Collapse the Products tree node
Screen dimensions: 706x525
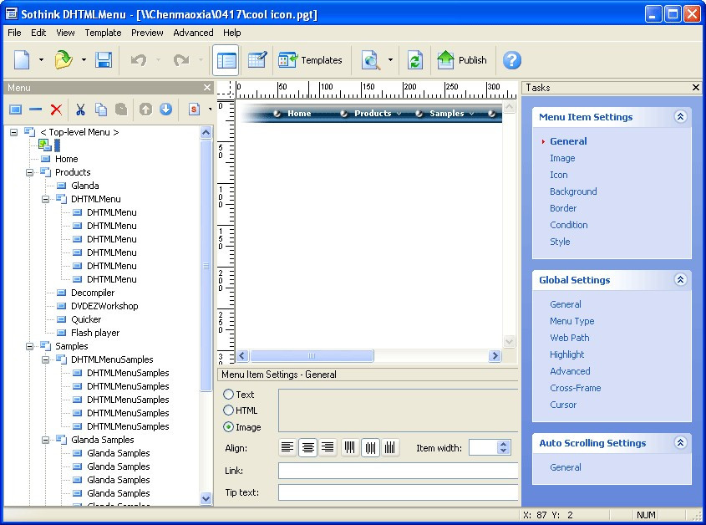tap(30, 172)
